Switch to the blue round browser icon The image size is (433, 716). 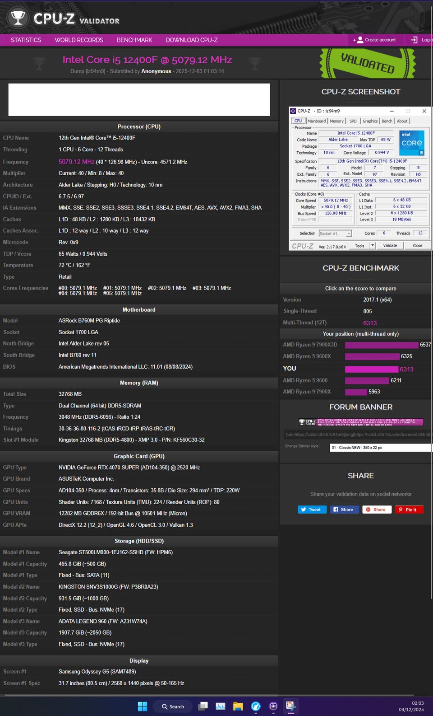pyautogui.click(x=256, y=706)
